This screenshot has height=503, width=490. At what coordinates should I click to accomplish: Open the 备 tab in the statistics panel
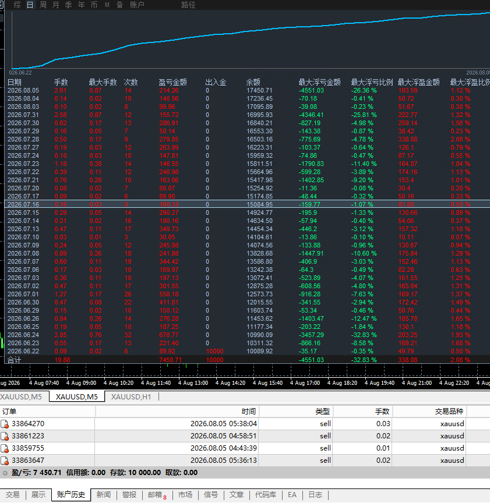[x=120, y=5]
